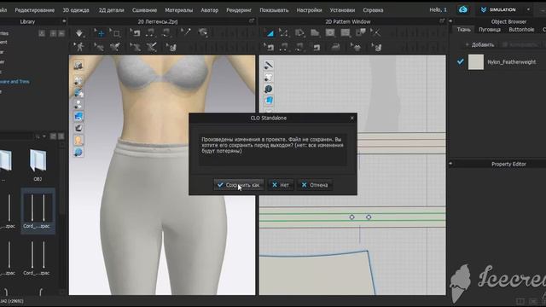Open the Редактирование menu

34,10
